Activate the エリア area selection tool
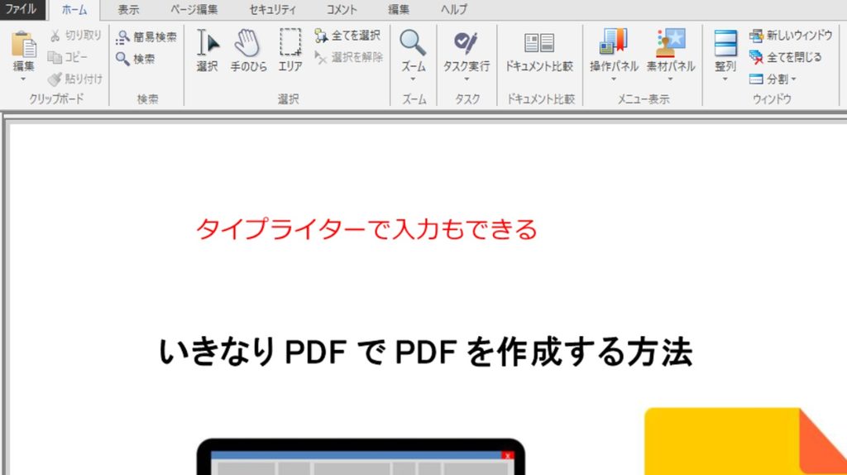This screenshot has height=475, width=847. (x=290, y=50)
